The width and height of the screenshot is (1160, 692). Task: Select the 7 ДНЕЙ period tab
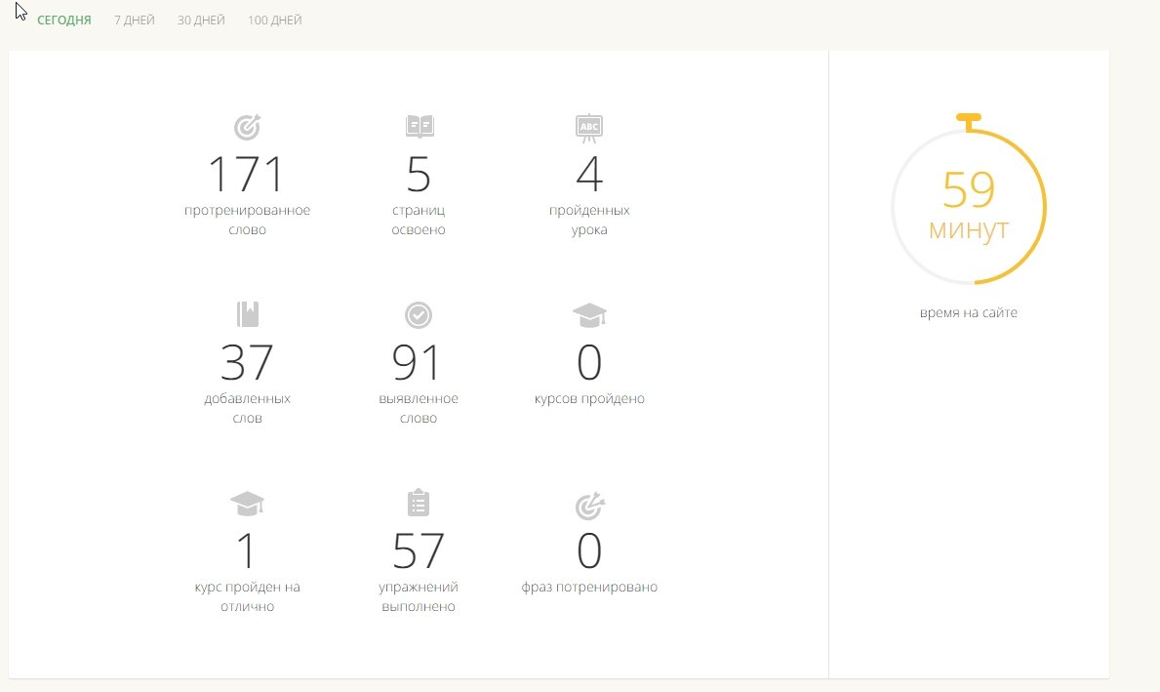135,20
